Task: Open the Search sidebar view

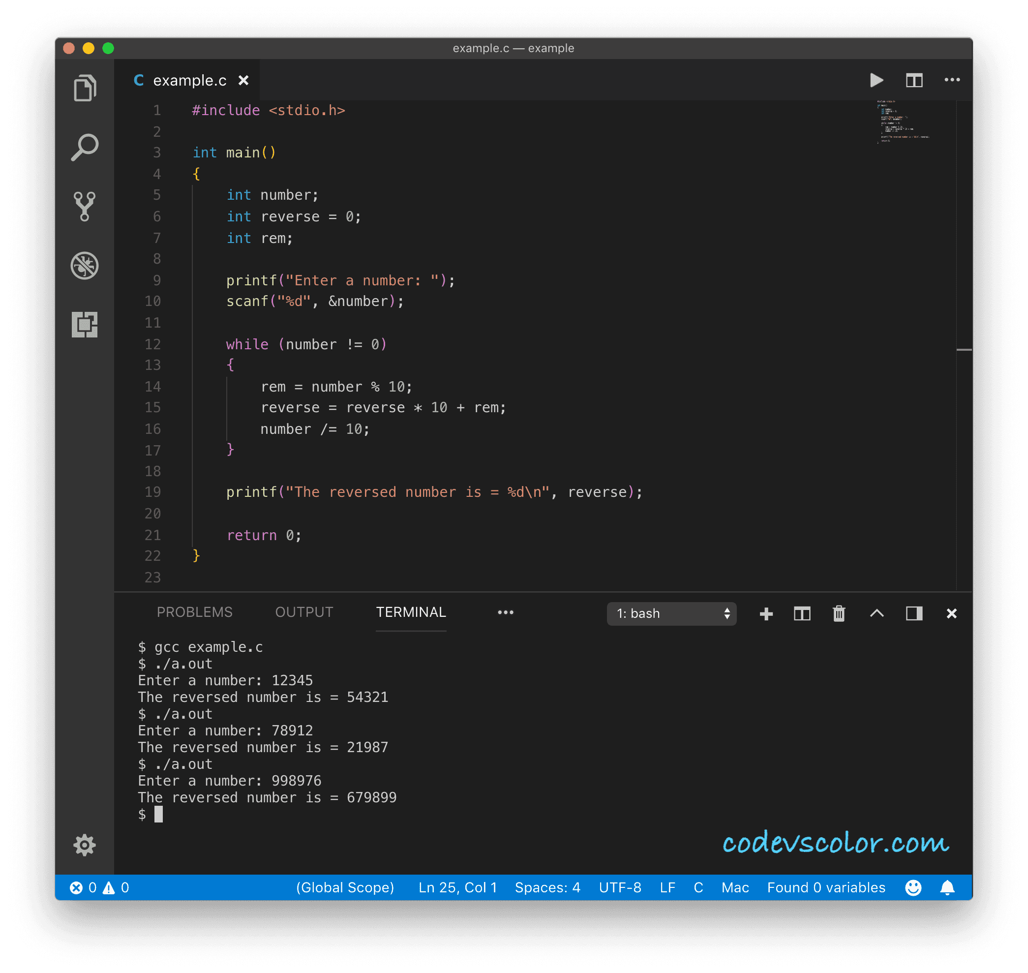Action: pos(85,148)
